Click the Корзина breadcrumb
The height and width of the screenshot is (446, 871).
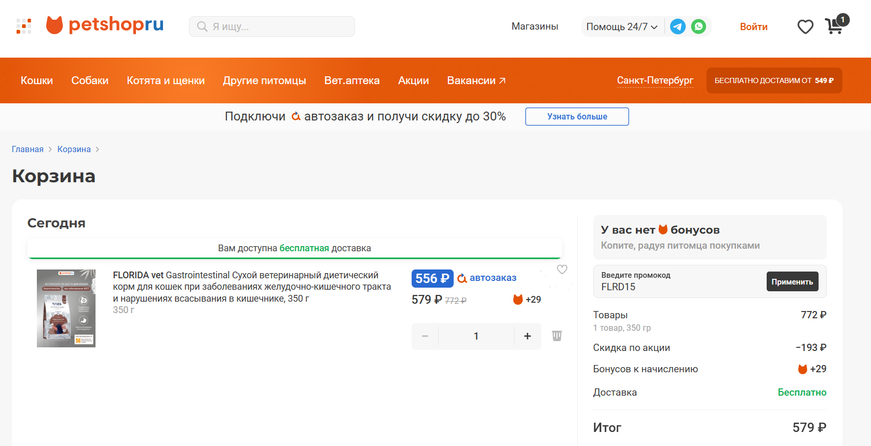pos(74,149)
